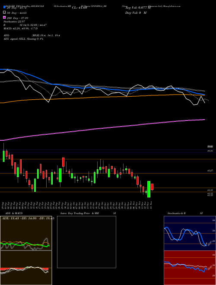Click the 'CL: 41.60' closing price
This screenshot has width=216, height=285.
79,8
